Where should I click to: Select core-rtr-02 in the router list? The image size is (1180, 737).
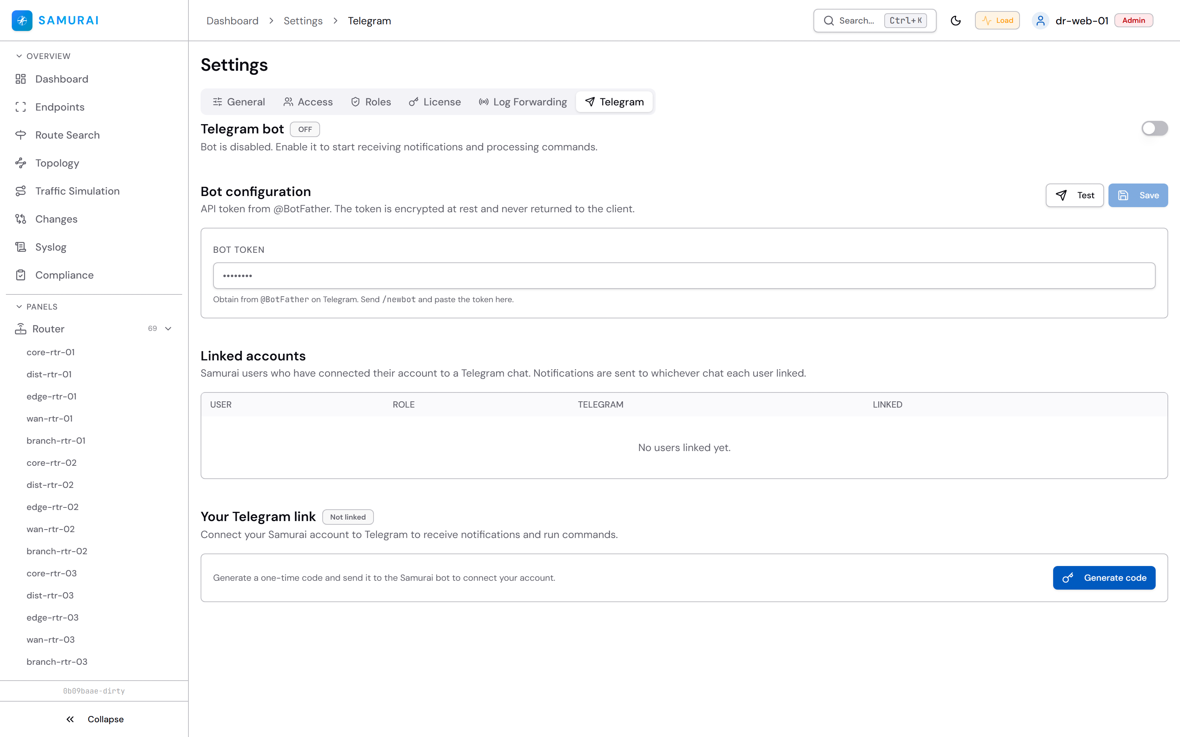point(52,462)
